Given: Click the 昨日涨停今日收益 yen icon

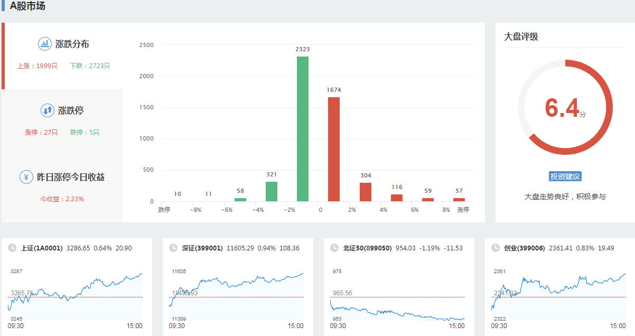Looking at the screenshot, I should coord(26,177).
